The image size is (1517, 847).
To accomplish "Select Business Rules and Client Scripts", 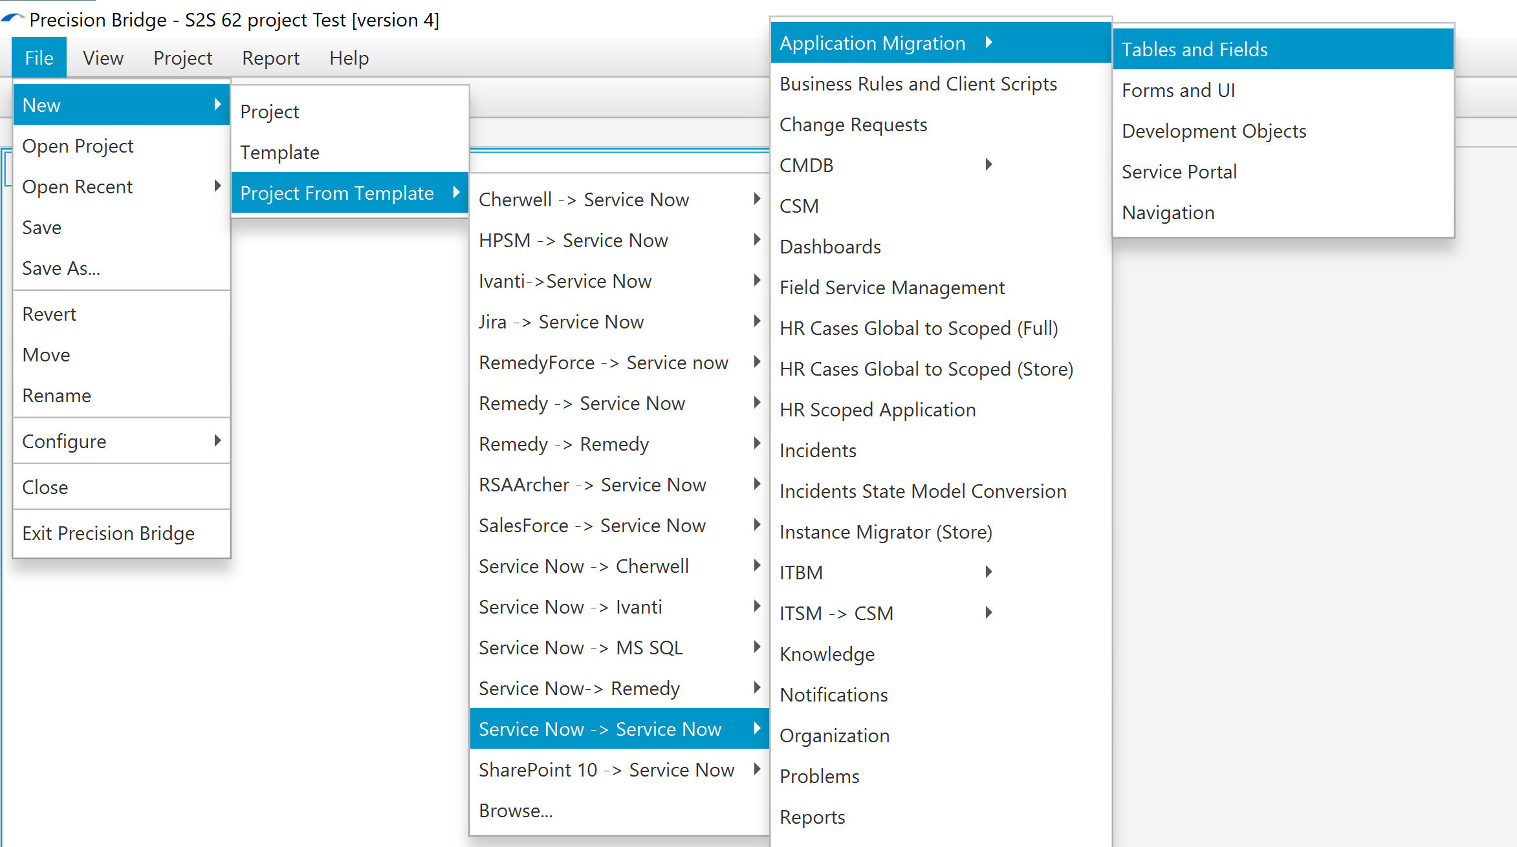I will pos(941,83).
